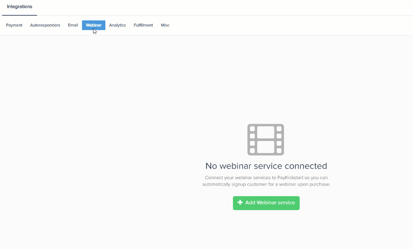Open the Integrations tab

pyautogui.click(x=20, y=7)
